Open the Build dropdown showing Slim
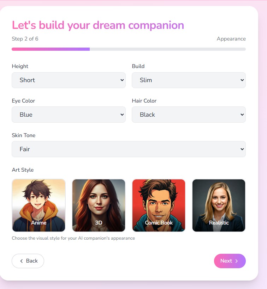Viewport: 267px width, 289px height. (189, 80)
